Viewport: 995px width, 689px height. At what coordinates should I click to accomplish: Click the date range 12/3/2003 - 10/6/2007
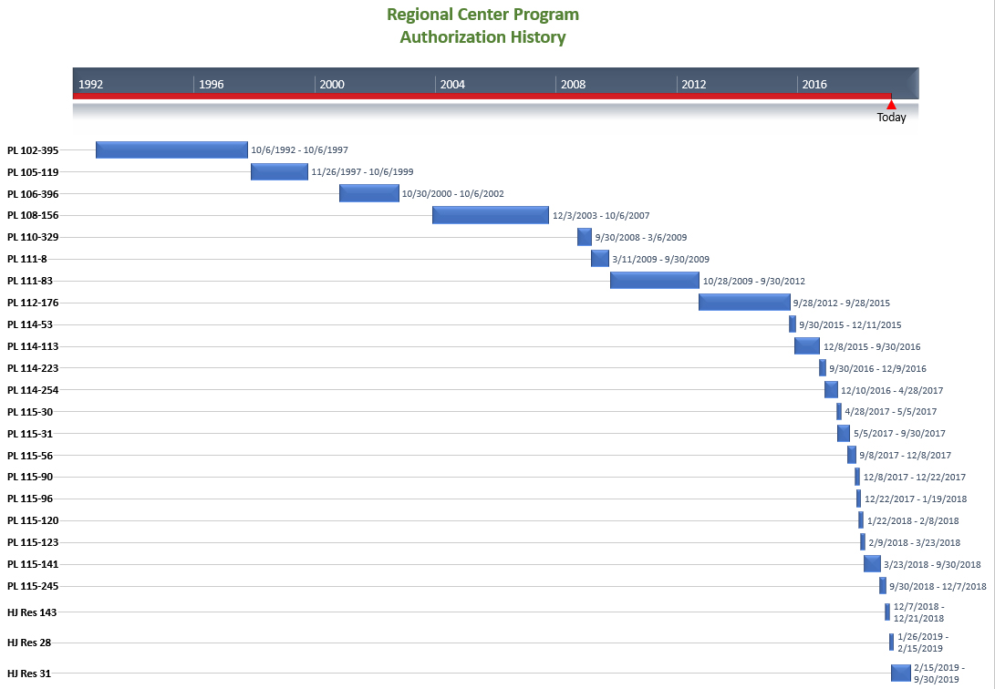pos(600,216)
